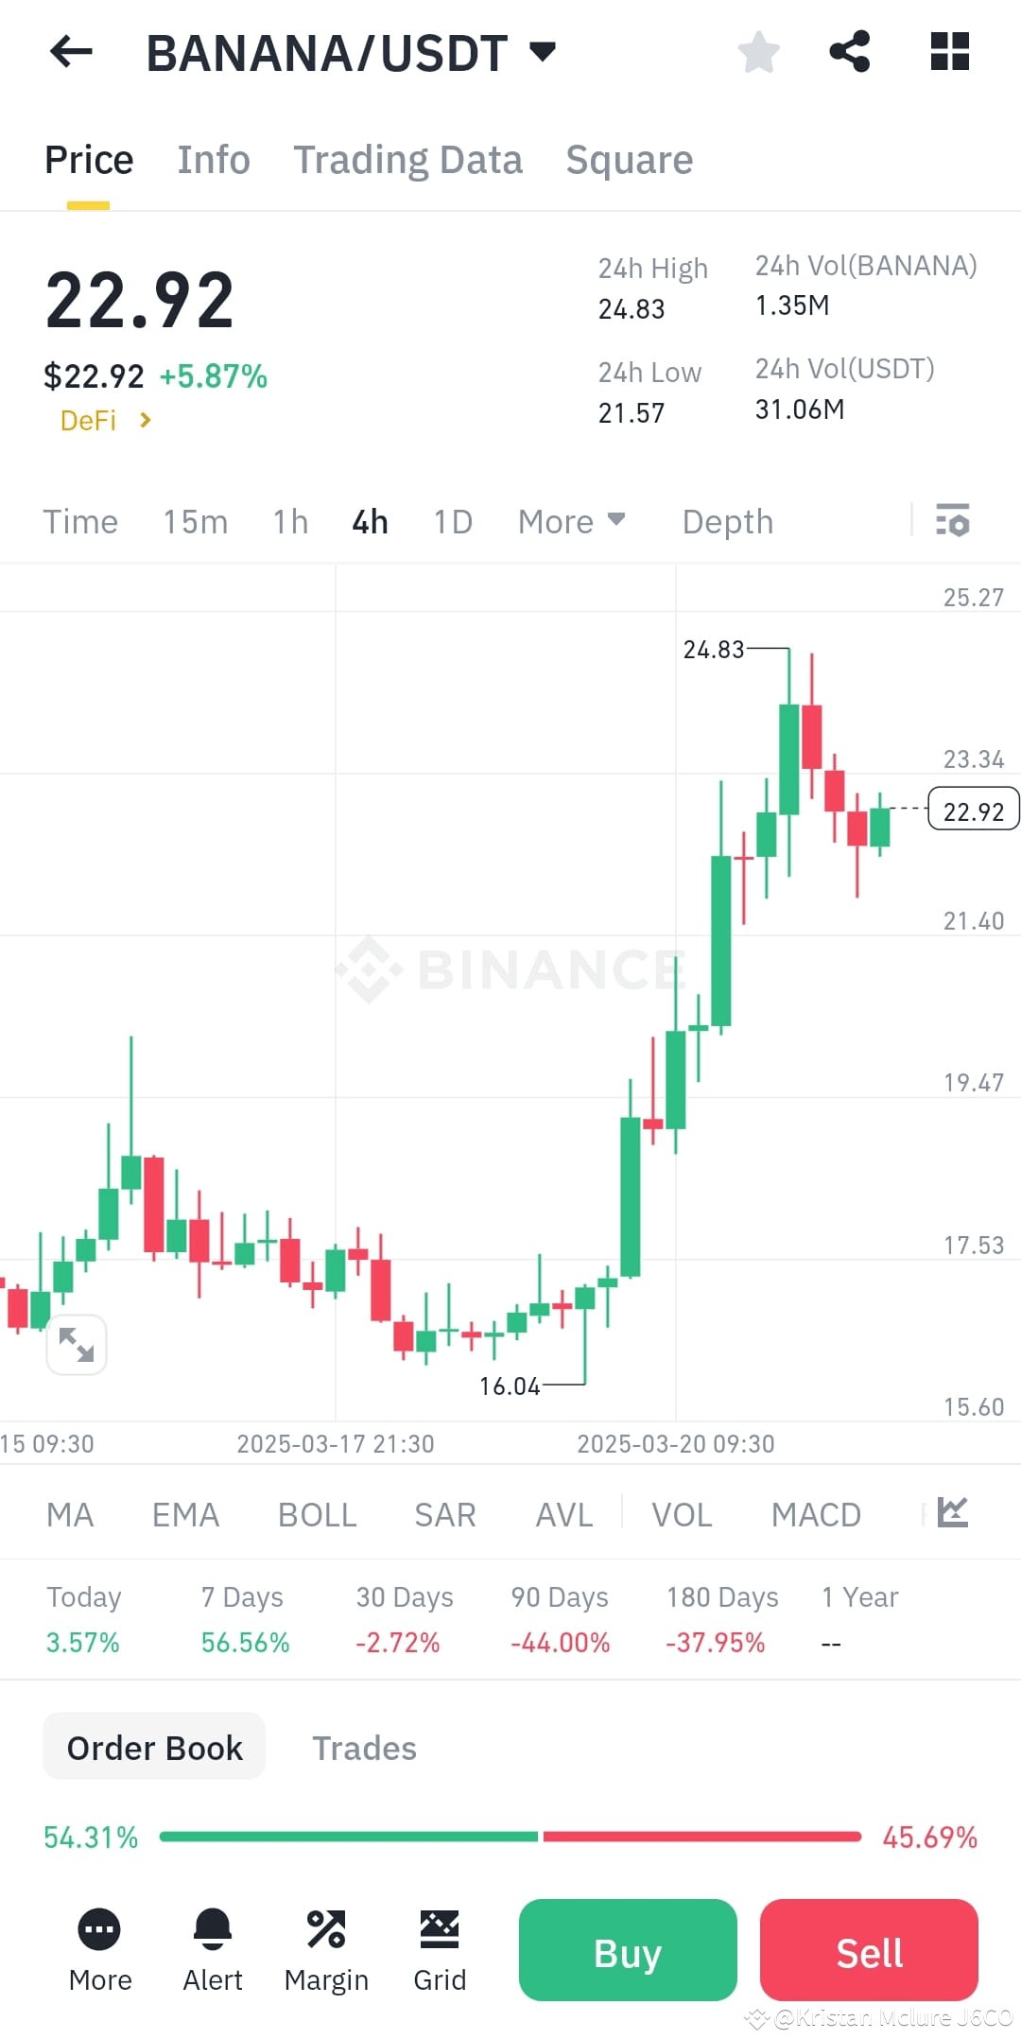Open the indicators chart icon beside MACD
This screenshot has width=1021, height=2039.
pyautogui.click(x=953, y=1511)
